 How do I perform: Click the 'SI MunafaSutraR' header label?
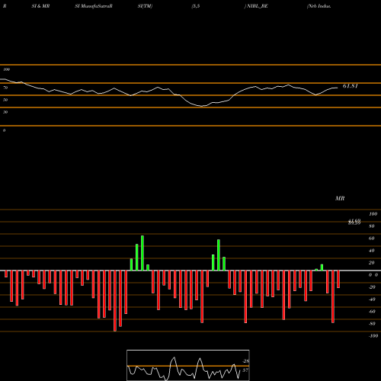coord(94,6)
